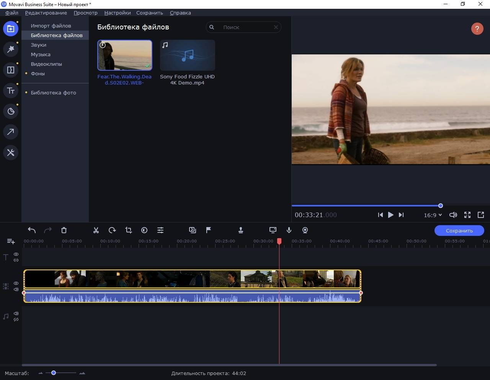Toggle video track visibility eye
Image resolution: width=490 pixels, height=380 pixels.
(x=16, y=283)
